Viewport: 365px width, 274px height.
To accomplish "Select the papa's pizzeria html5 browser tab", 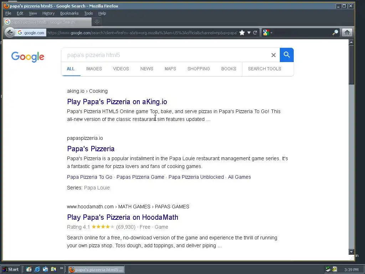I will click(47, 22).
